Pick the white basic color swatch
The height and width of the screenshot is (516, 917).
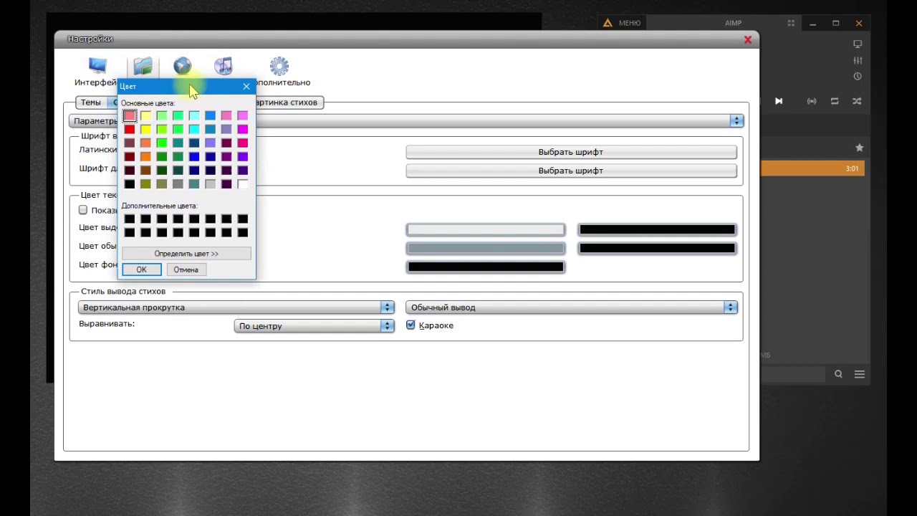(x=243, y=184)
